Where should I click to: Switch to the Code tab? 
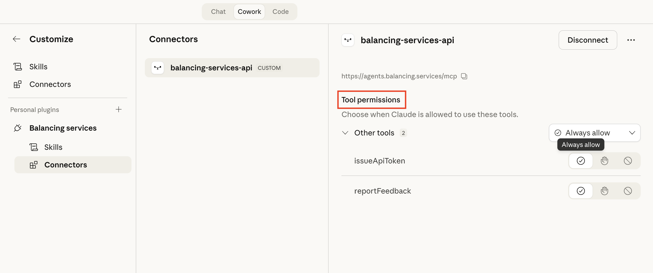[281, 11]
